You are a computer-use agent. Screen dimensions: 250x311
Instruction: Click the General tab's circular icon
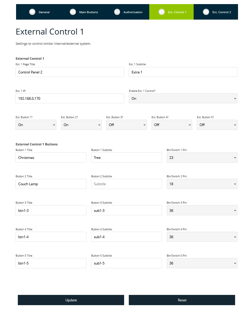pos(32,12)
